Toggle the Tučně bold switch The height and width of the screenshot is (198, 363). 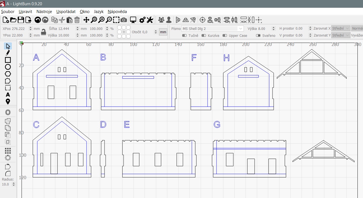click(184, 35)
